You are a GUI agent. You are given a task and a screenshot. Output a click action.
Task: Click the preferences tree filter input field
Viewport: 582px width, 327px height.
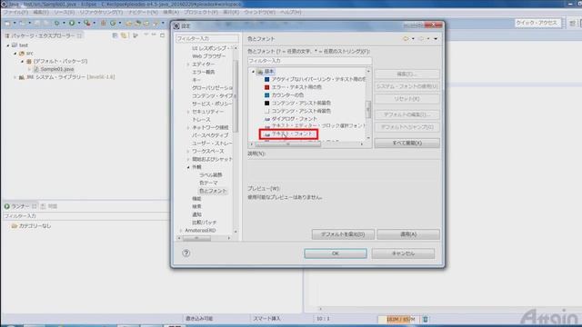(207, 38)
